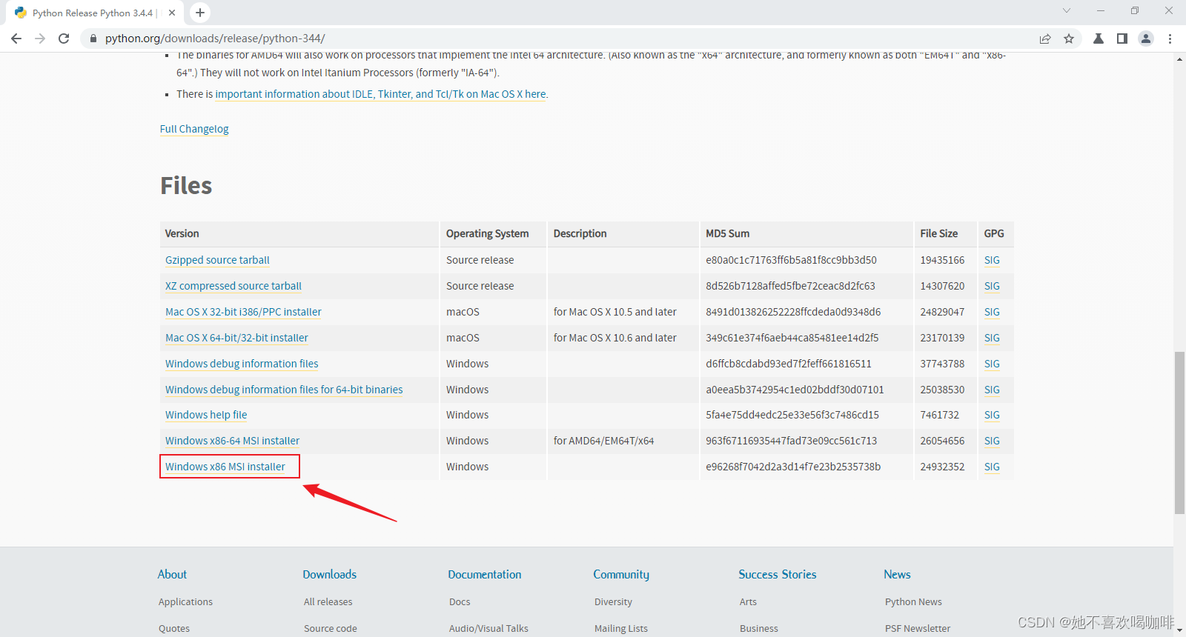Open All releases footer link
The height and width of the screenshot is (637, 1186).
pyautogui.click(x=328, y=602)
